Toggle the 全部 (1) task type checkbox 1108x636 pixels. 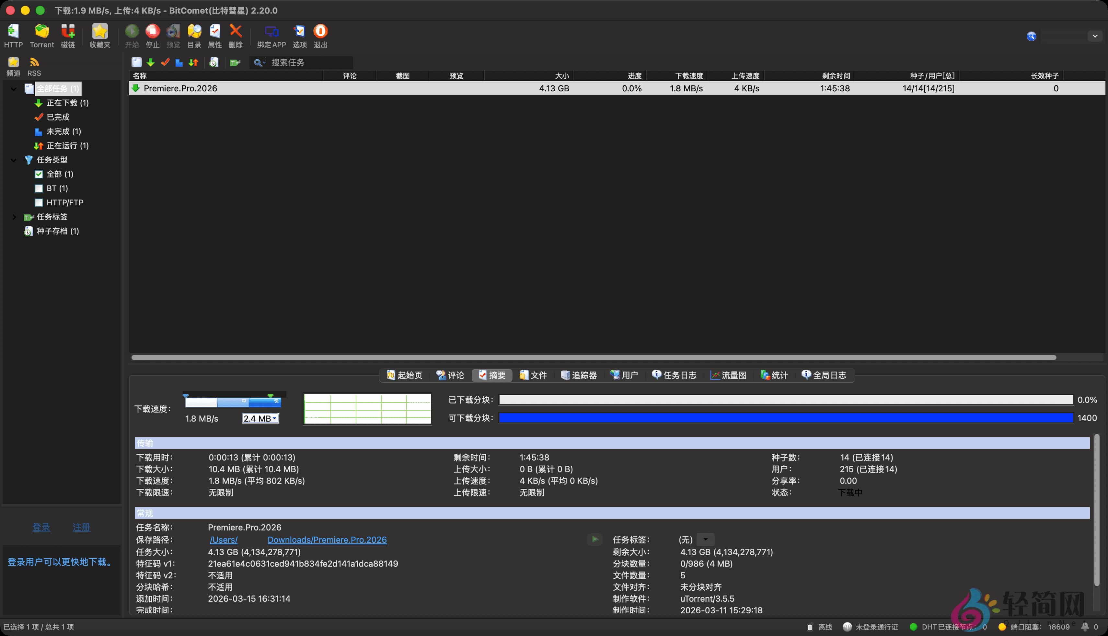[39, 174]
